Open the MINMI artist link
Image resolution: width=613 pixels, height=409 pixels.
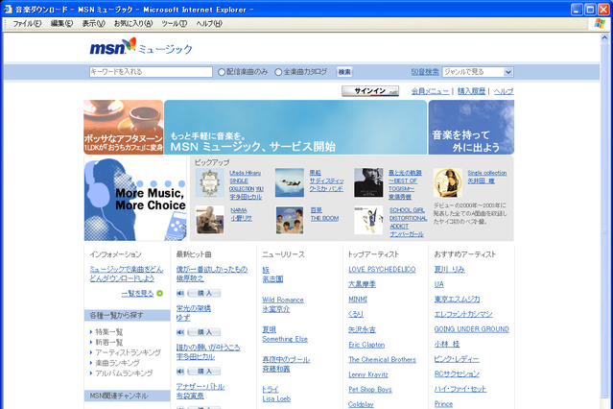coord(358,300)
